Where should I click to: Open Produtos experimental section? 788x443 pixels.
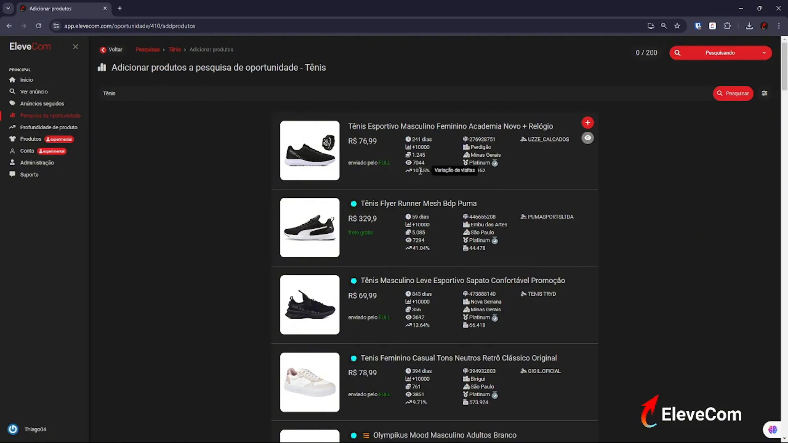pyautogui.click(x=41, y=139)
